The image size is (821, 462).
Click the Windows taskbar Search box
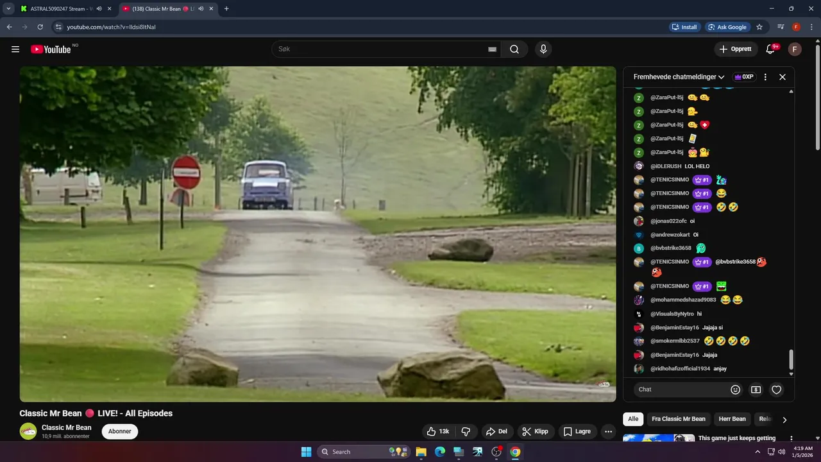click(x=364, y=452)
